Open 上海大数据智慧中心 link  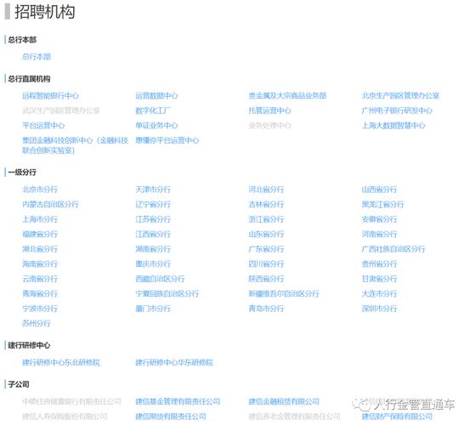(x=394, y=125)
